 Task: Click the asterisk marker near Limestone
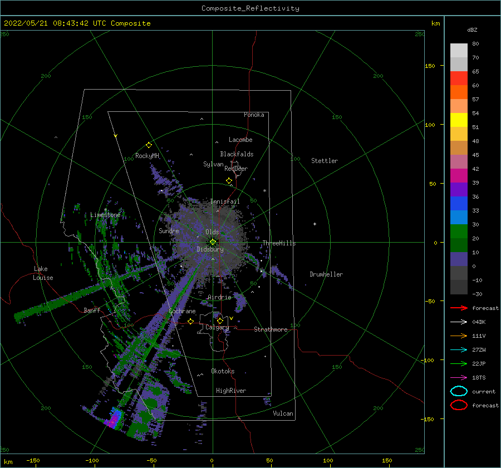[x=105, y=210]
